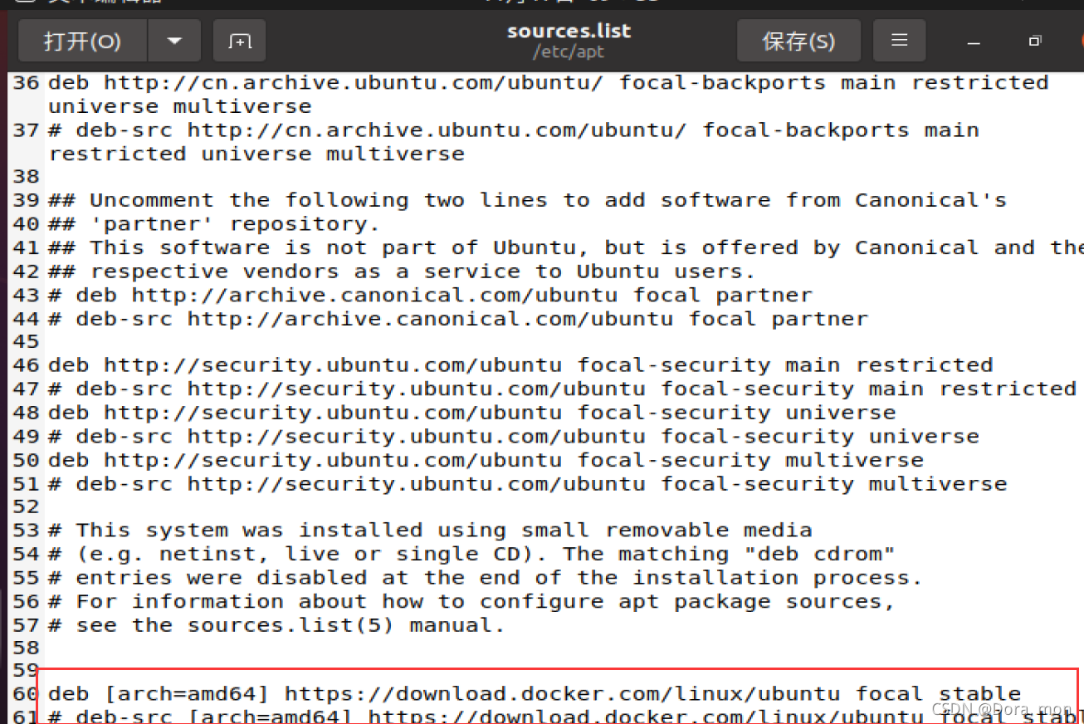Click line 60 docker deb focal stable
1084x724 pixels.
click(x=535, y=693)
